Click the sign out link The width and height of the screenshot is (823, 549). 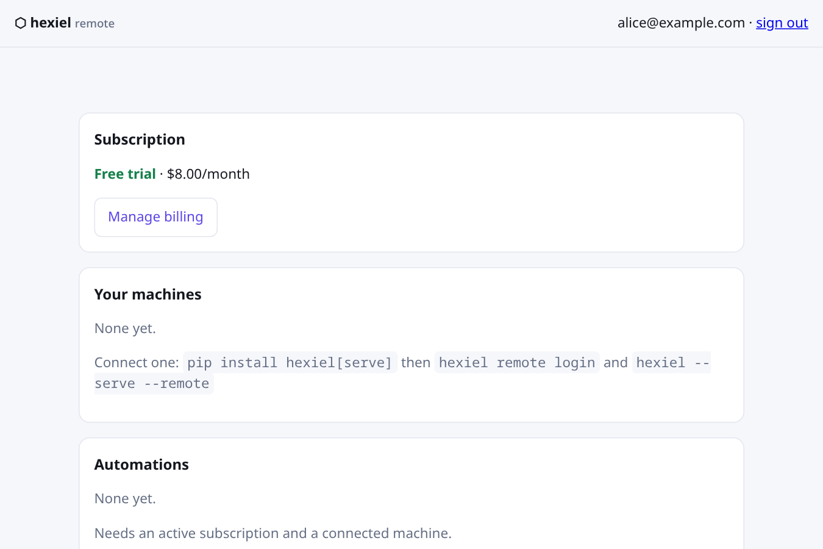coord(782,23)
